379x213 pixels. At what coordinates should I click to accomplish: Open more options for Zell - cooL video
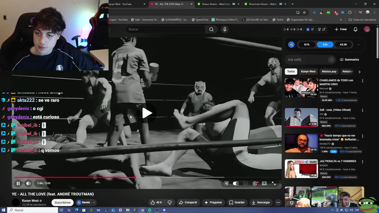coord(362,110)
